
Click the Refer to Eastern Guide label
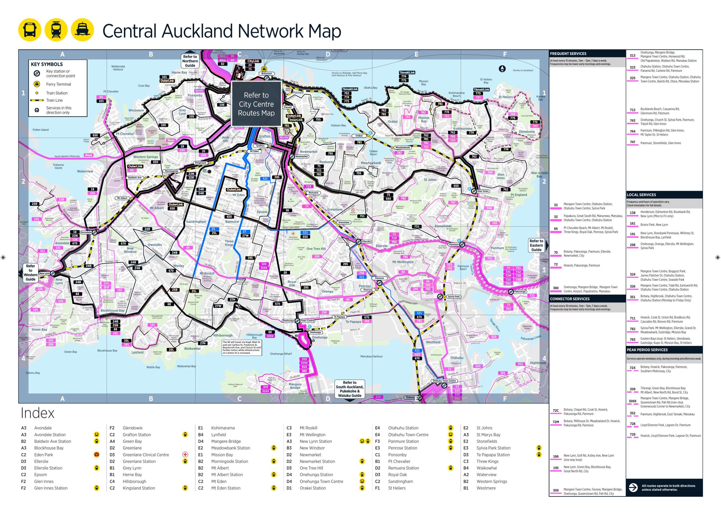[536, 245]
